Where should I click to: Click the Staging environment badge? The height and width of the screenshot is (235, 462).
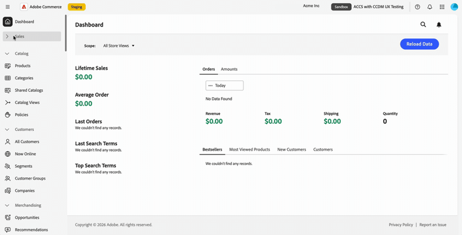click(x=76, y=7)
